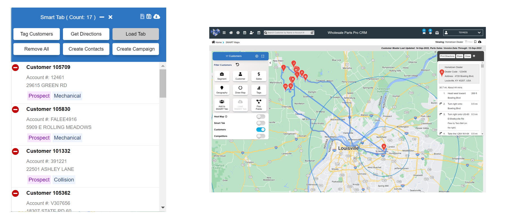
Task: Click cloud download icon beside Viewing bookmark
Action: pos(480,42)
